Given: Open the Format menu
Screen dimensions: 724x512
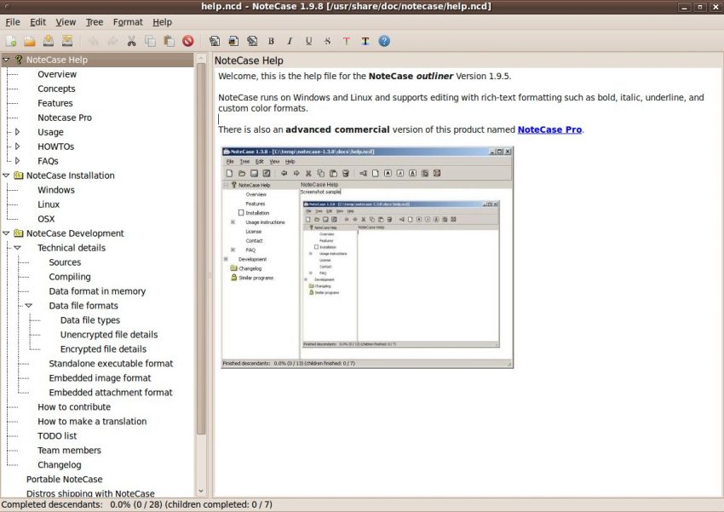Looking at the screenshot, I should click(x=127, y=21).
